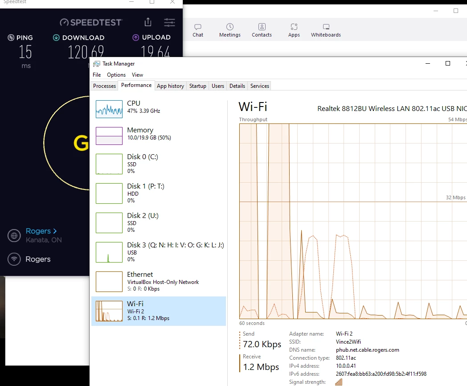
Task: Click the Rogers server link with chevron
Action: [41, 231]
